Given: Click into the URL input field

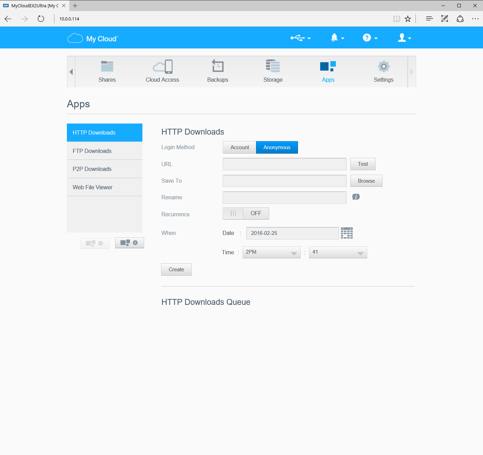Looking at the screenshot, I should [x=284, y=164].
